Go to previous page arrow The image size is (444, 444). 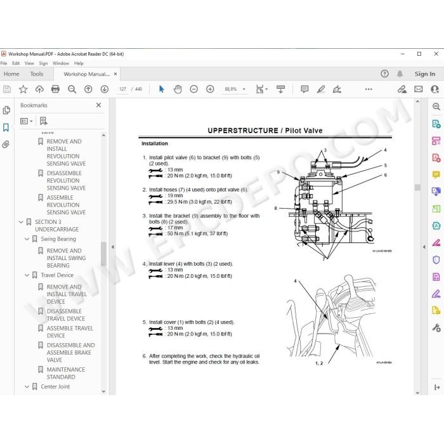click(x=88, y=89)
